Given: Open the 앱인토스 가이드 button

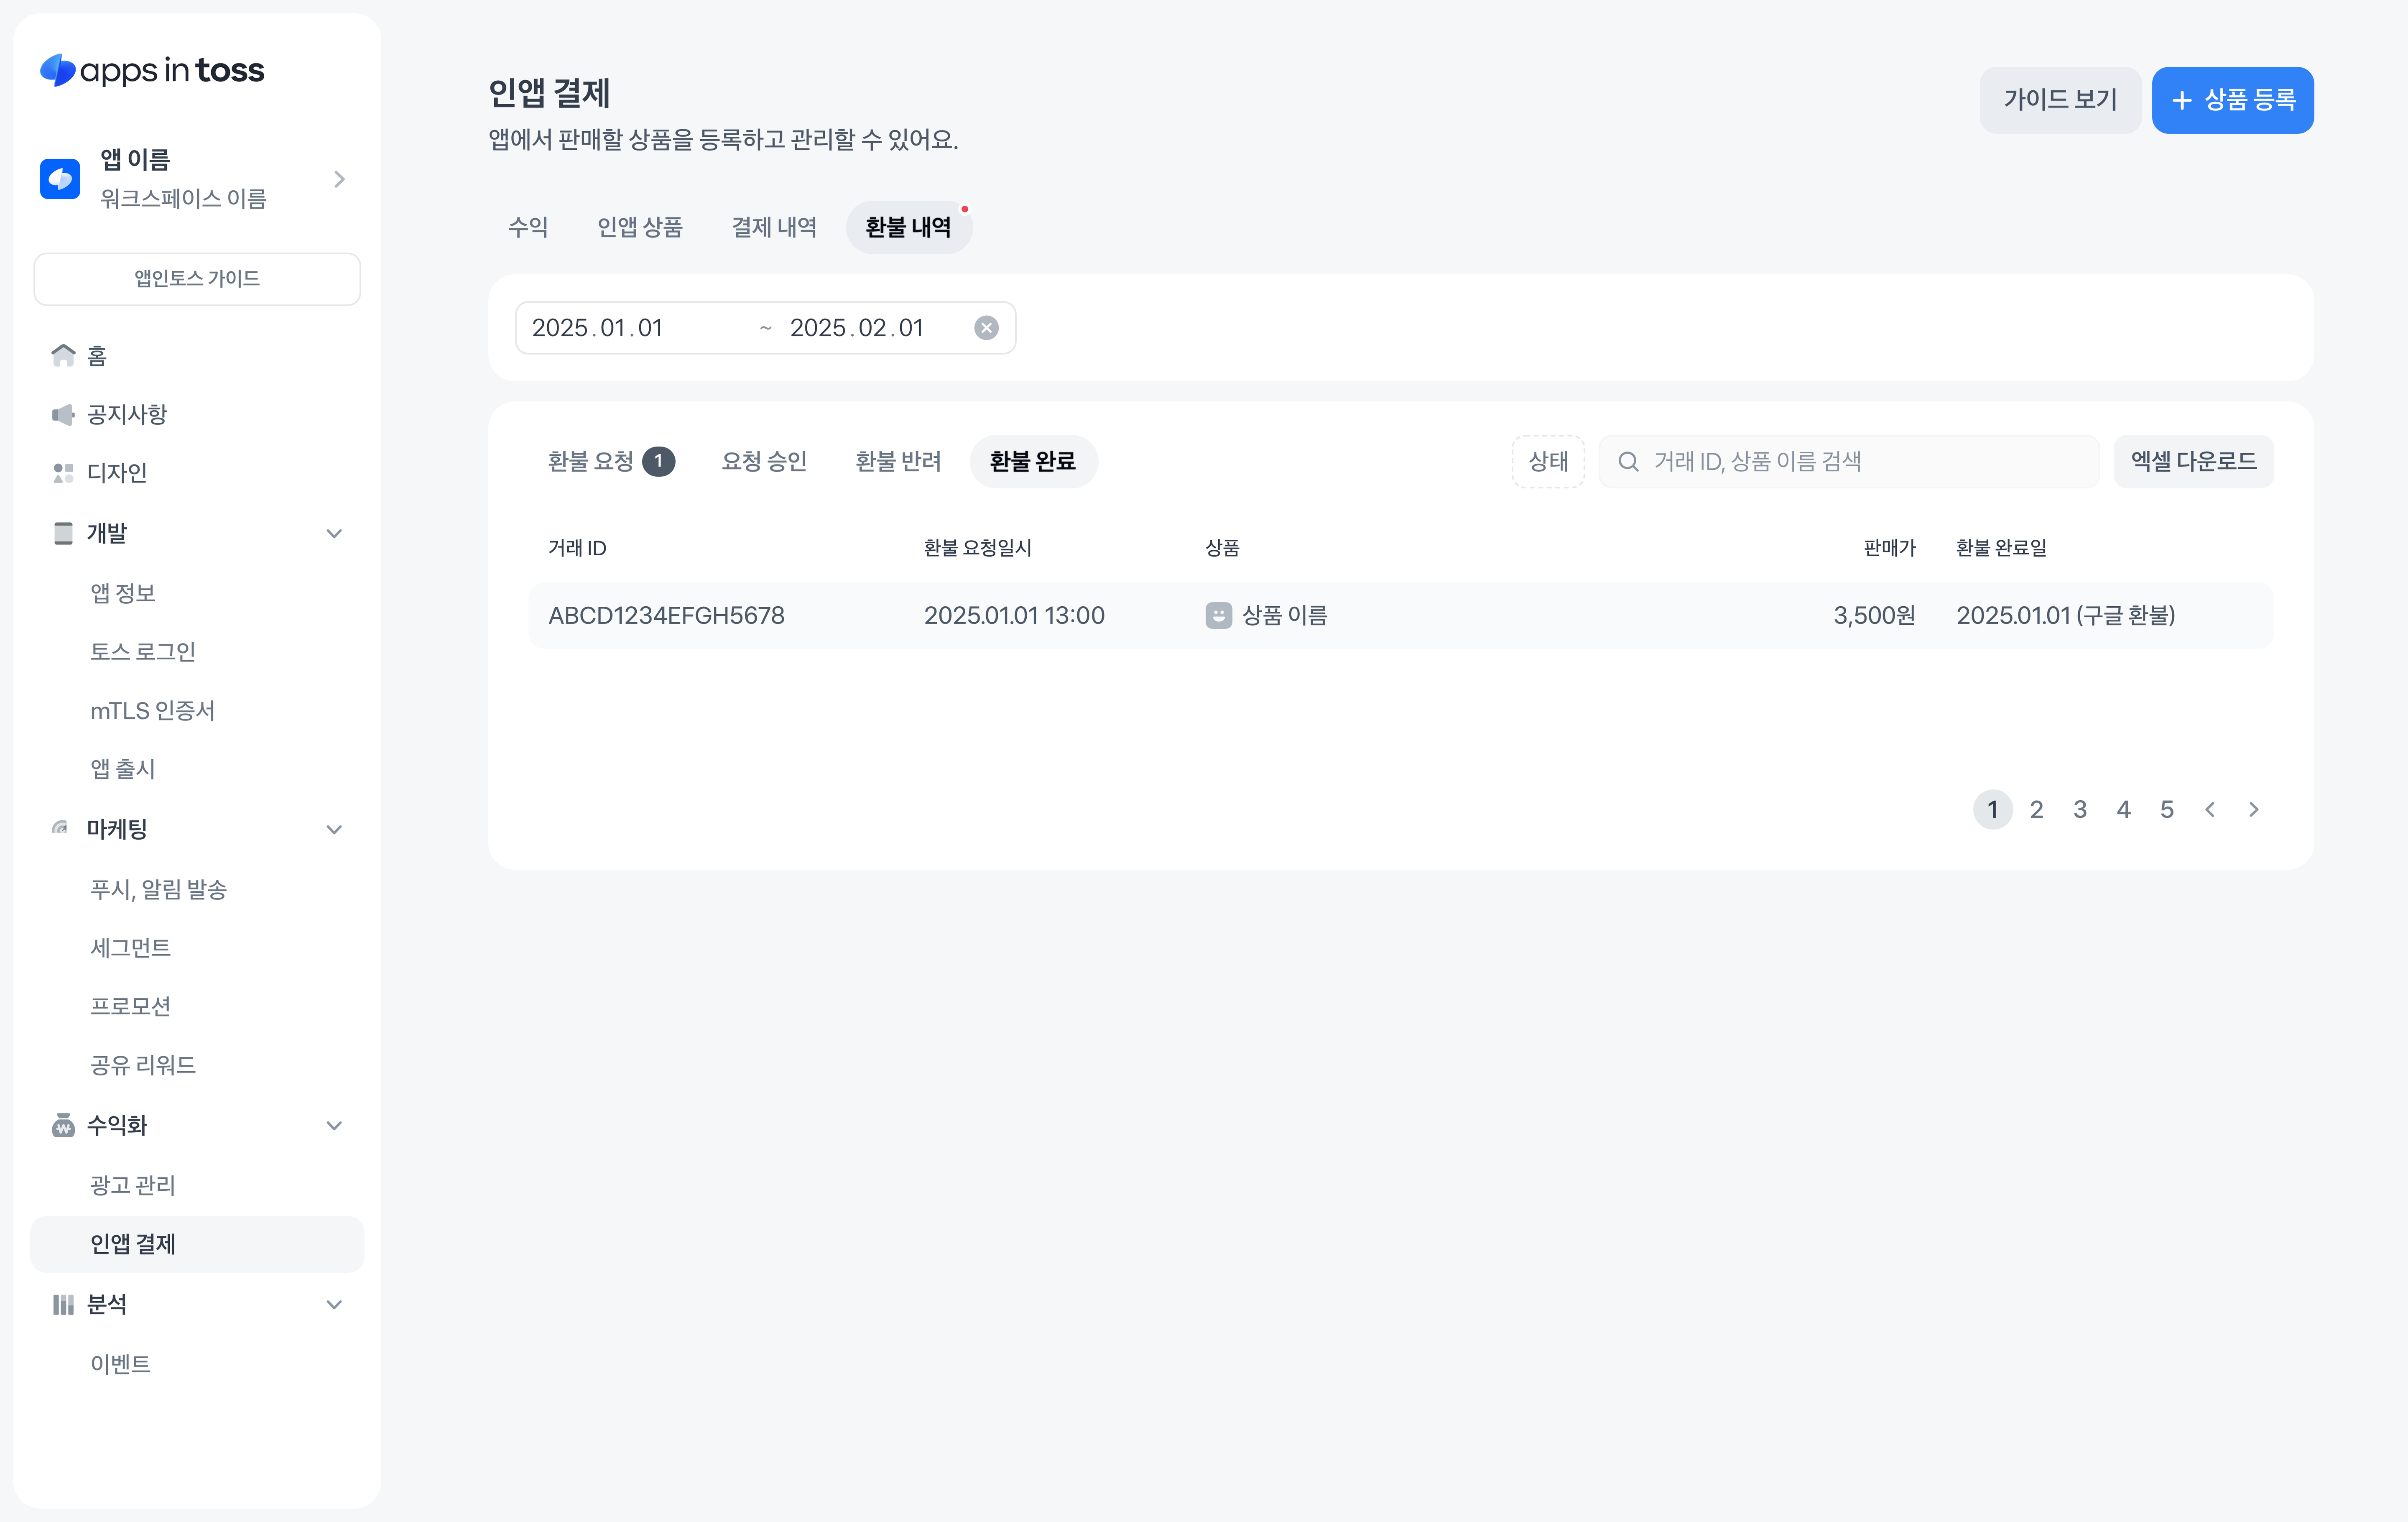Looking at the screenshot, I should [x=197, y=278].
